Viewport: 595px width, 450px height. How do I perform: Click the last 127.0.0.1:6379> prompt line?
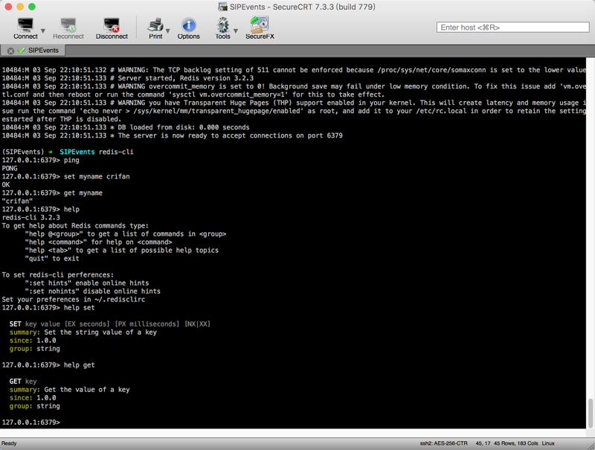tap(31, 422)
